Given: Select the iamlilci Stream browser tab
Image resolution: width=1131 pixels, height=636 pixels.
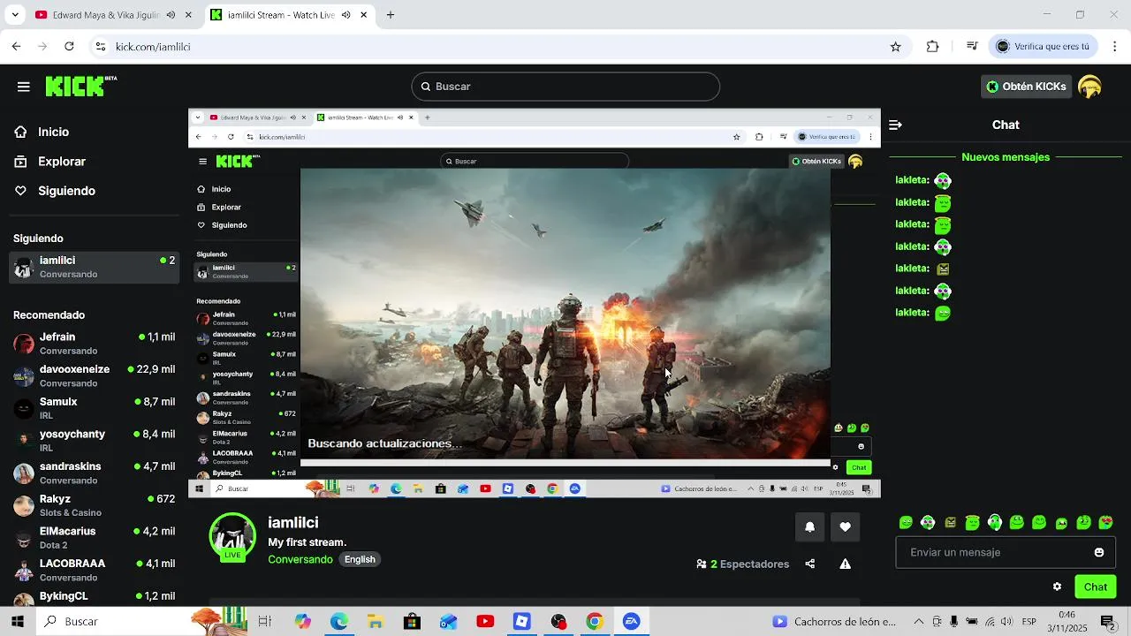Looking at the screenshot, I should 291,15.
